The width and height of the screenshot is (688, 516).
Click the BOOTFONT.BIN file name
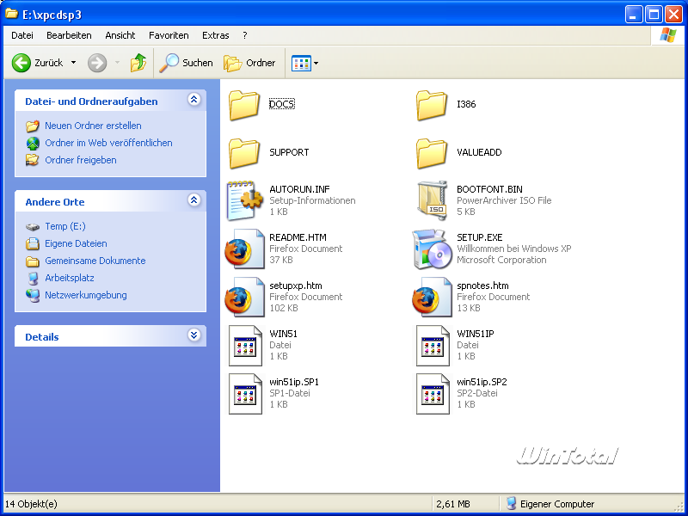point(489,189)
